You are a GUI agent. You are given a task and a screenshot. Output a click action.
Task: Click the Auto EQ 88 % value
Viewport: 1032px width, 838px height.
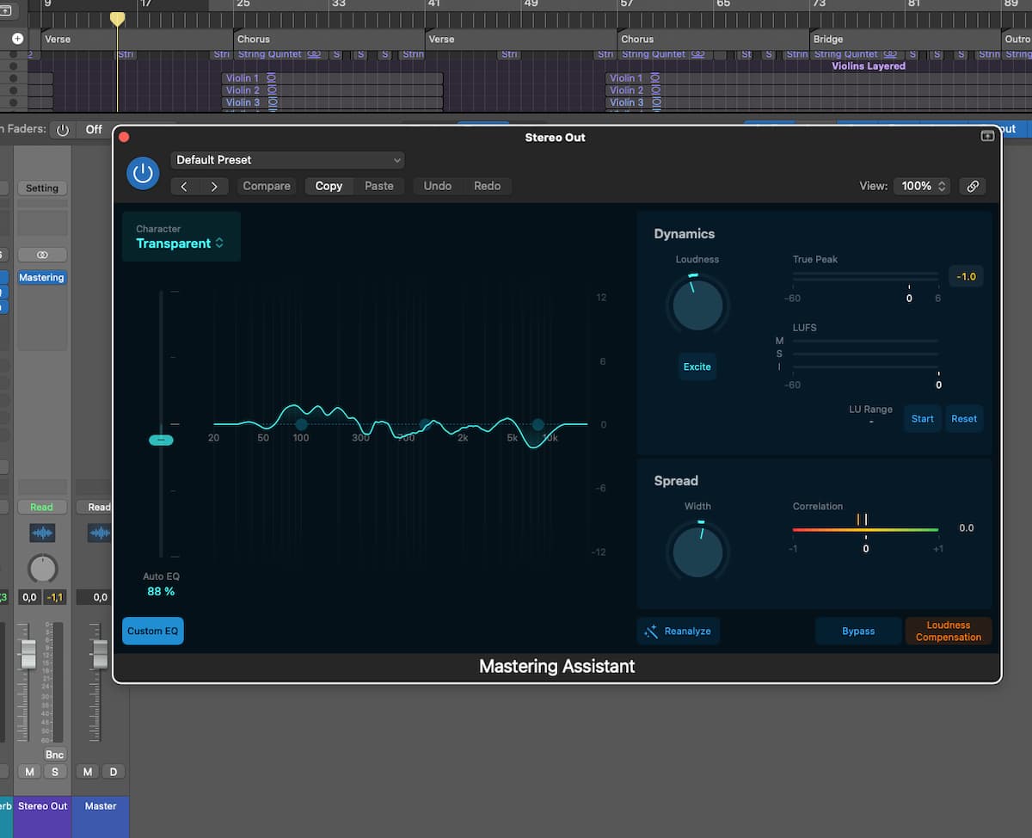point(161,592)
